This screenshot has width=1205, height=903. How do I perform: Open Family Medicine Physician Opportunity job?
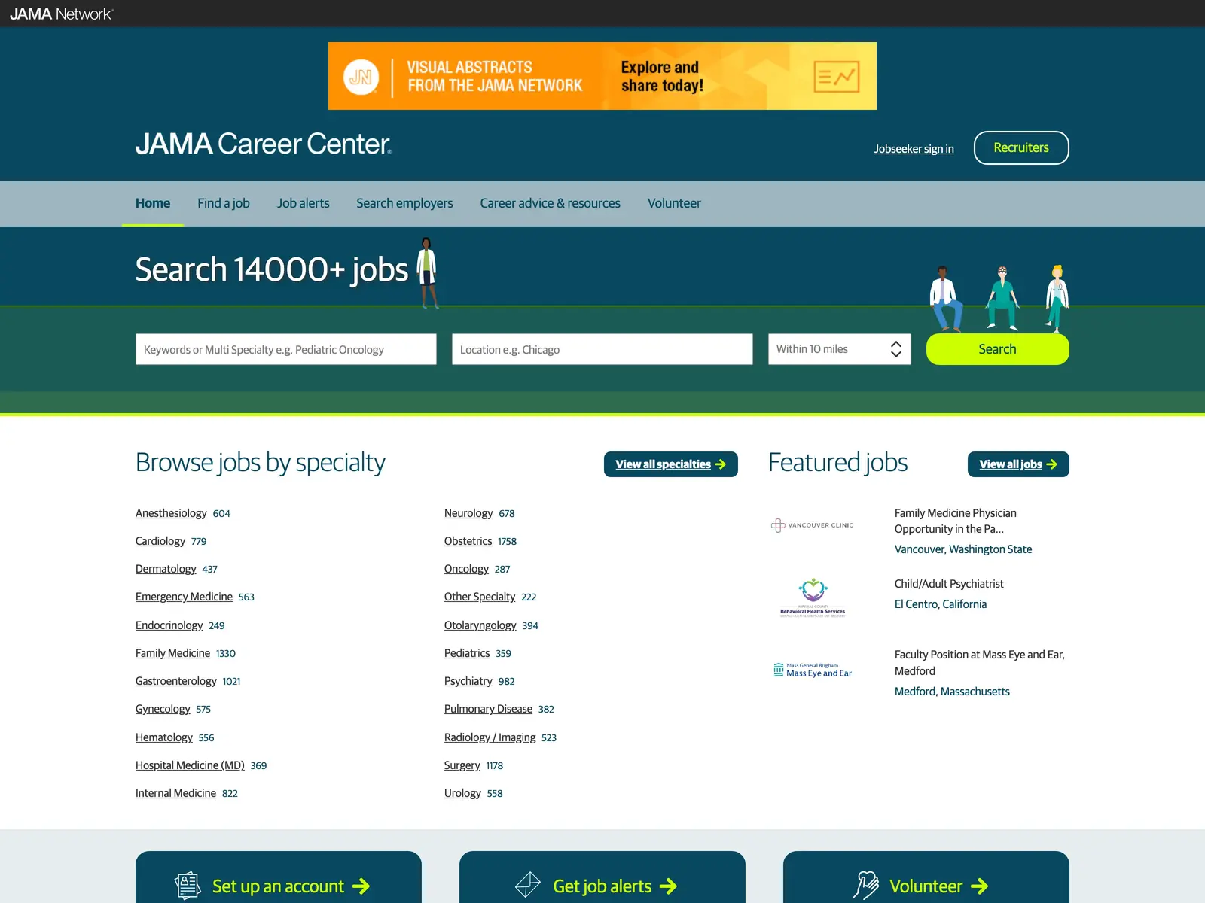(956, 521)
